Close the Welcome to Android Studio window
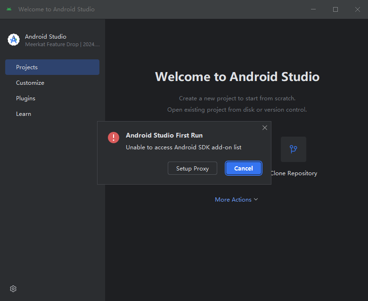 358,9
